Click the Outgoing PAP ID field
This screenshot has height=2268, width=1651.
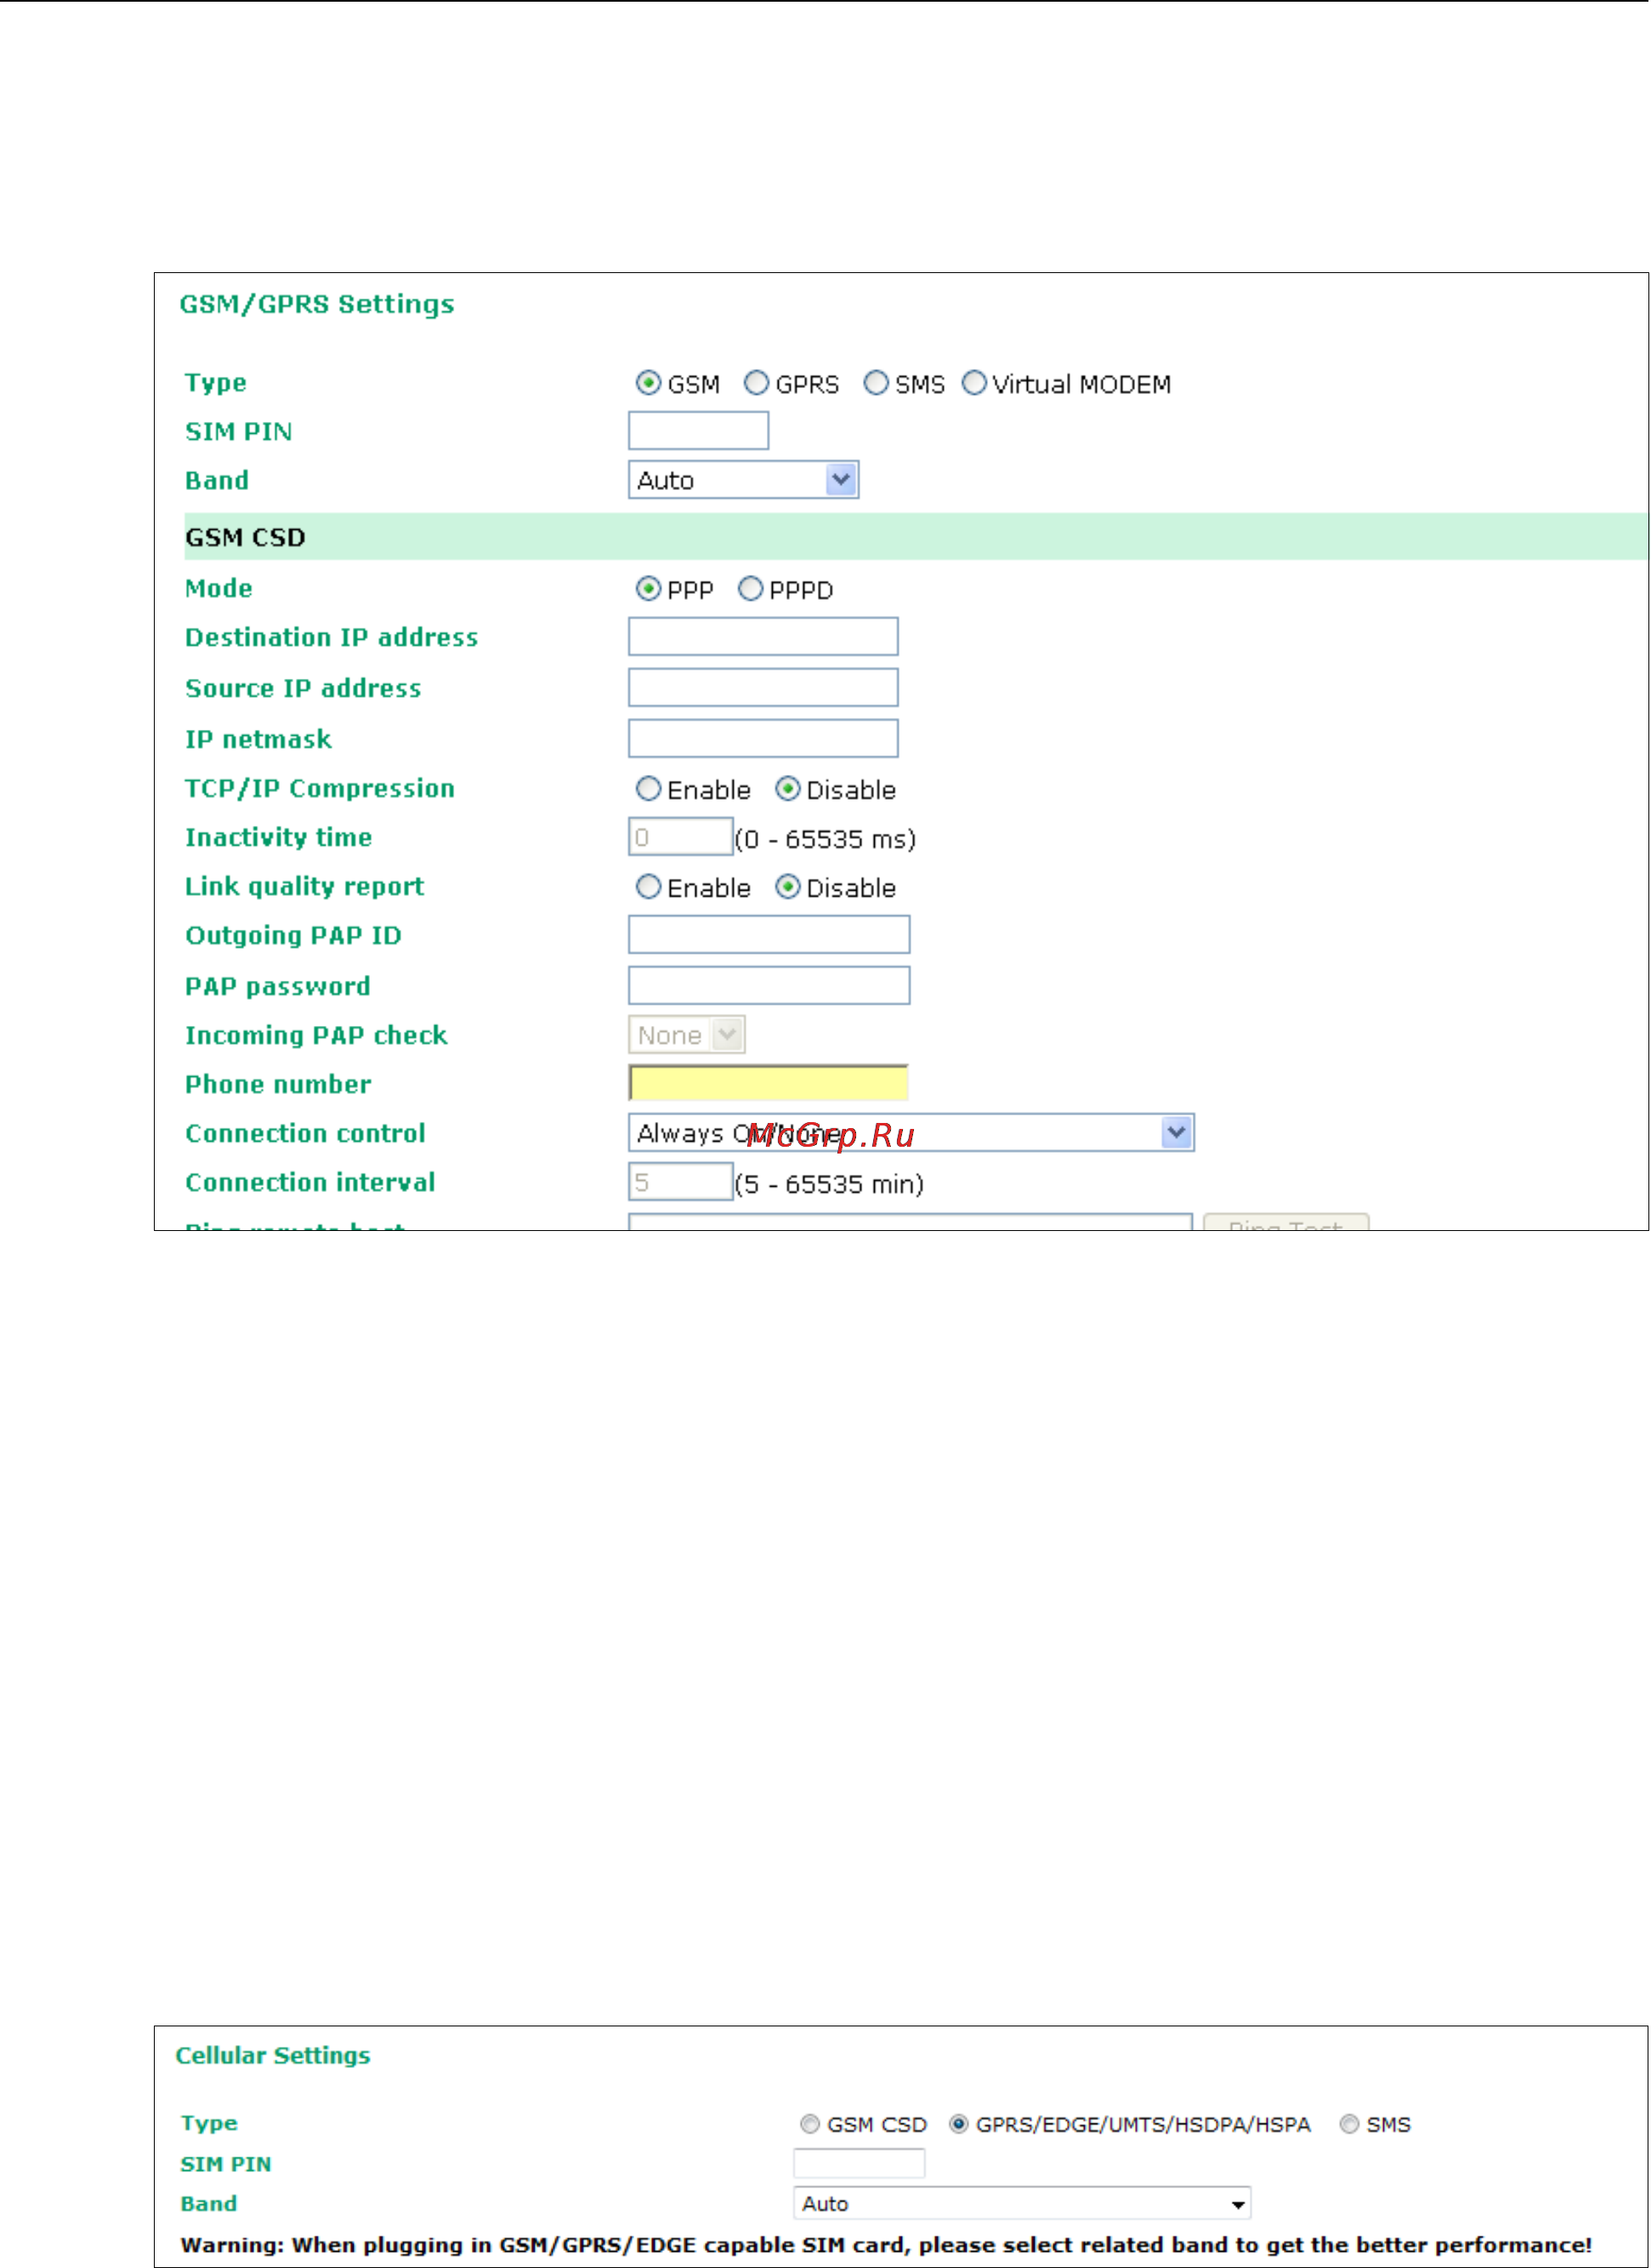769,935
